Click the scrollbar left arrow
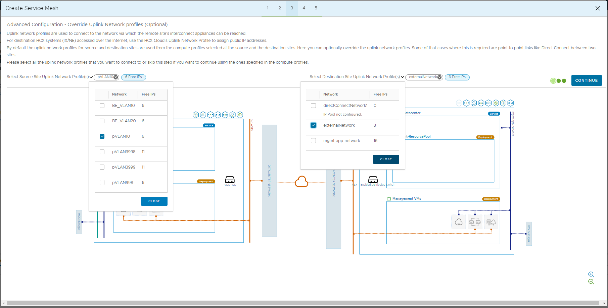The width and height of the screenshot is (608, 308). [4, 303]
